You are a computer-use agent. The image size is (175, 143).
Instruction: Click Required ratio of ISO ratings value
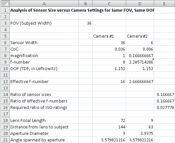point(165,107)
